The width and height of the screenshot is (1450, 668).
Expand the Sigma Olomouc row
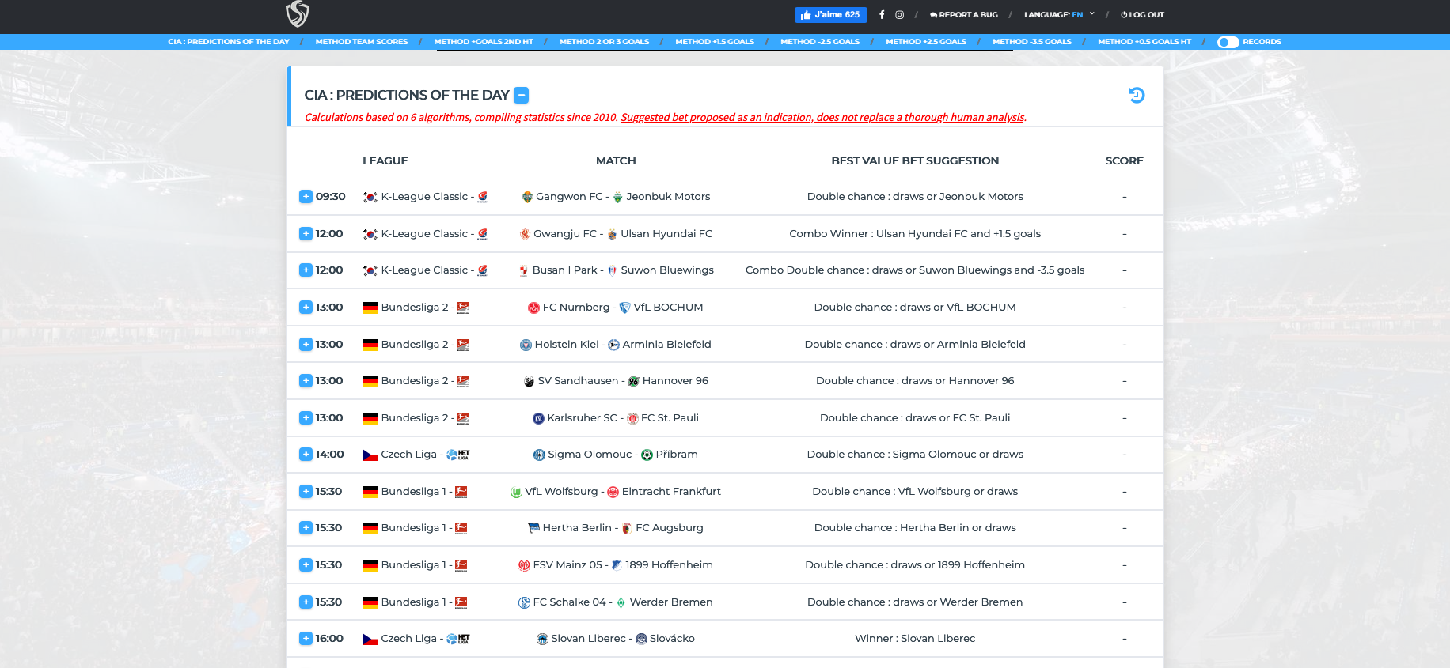coord(306,454)
